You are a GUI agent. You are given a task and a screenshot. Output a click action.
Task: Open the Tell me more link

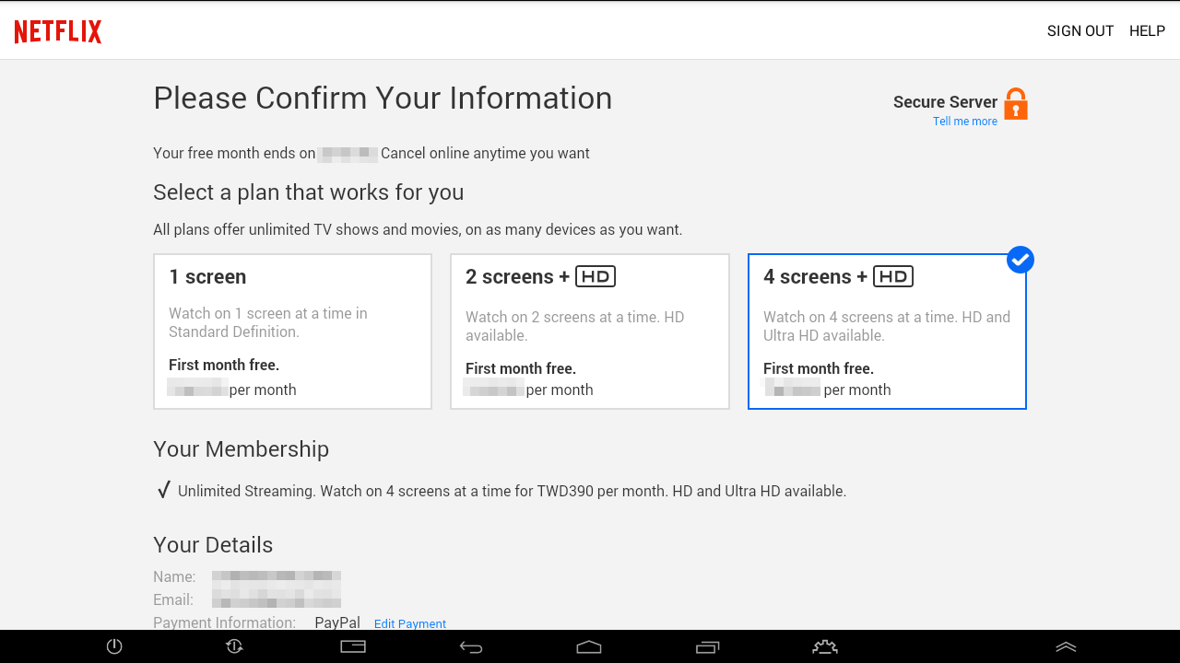pyautogui.click(x=964, y=122)
